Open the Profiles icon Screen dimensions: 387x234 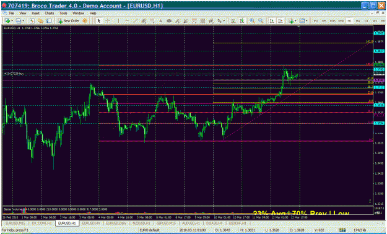(x=18, y=21)
